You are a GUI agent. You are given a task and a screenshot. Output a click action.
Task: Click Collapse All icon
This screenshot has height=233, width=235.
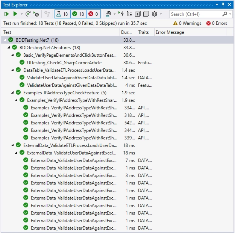pyautogui.click(x=146, y=14)
